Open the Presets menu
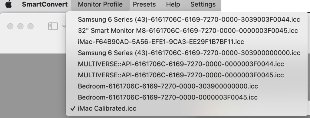310x118 pixels. click(x=144, y=4)
